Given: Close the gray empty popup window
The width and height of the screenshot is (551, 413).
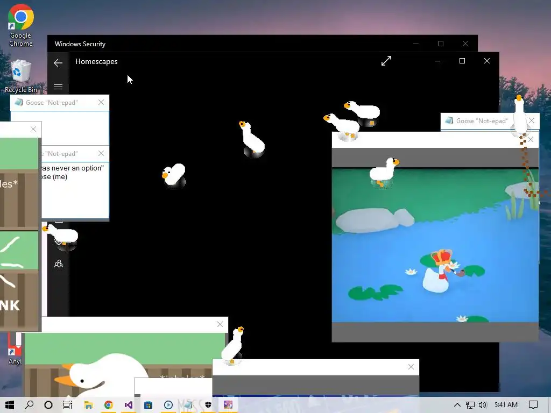Looking at the screenshot, I should coord(411,367).
